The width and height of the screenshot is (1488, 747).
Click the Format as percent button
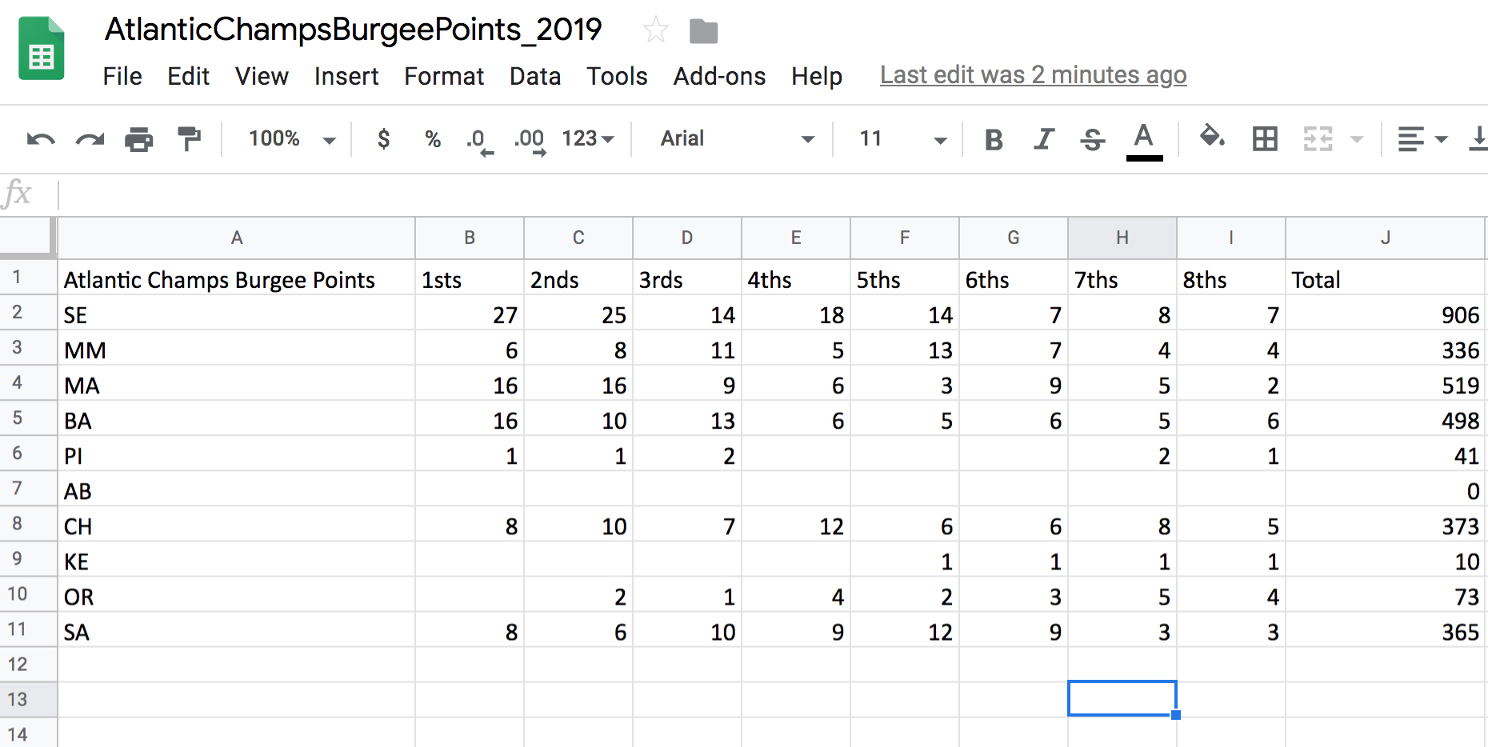tap(433, 139)
